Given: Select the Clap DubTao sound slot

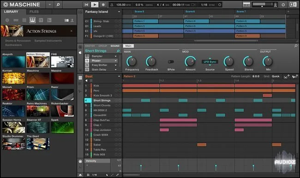Looking at the screenshot, I should click(103, 120).
